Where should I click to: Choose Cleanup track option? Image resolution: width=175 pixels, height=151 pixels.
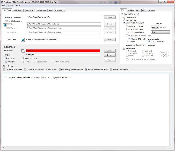[x=124, y=18]
